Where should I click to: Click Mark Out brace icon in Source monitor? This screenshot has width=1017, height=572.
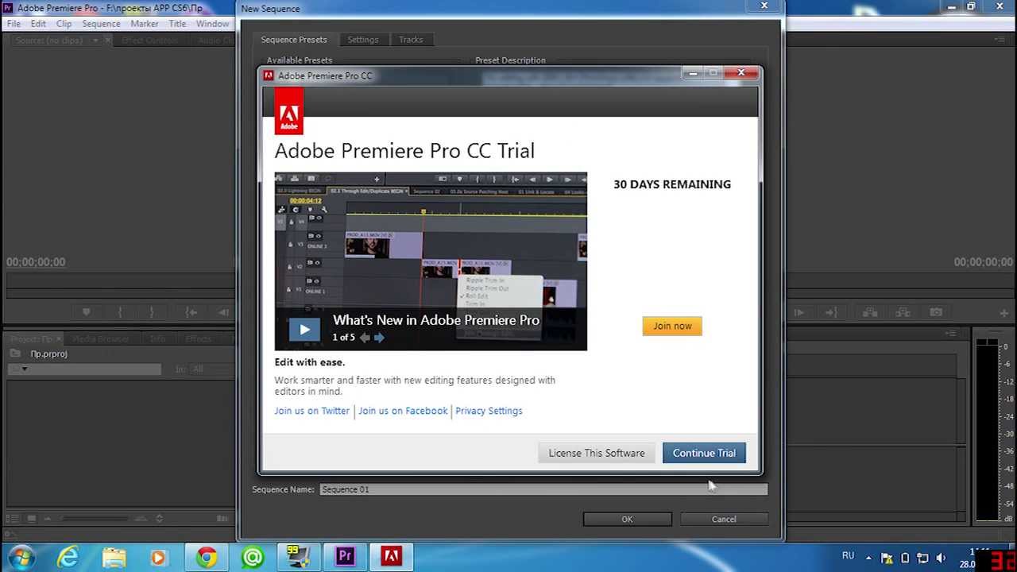pos(152,312)
